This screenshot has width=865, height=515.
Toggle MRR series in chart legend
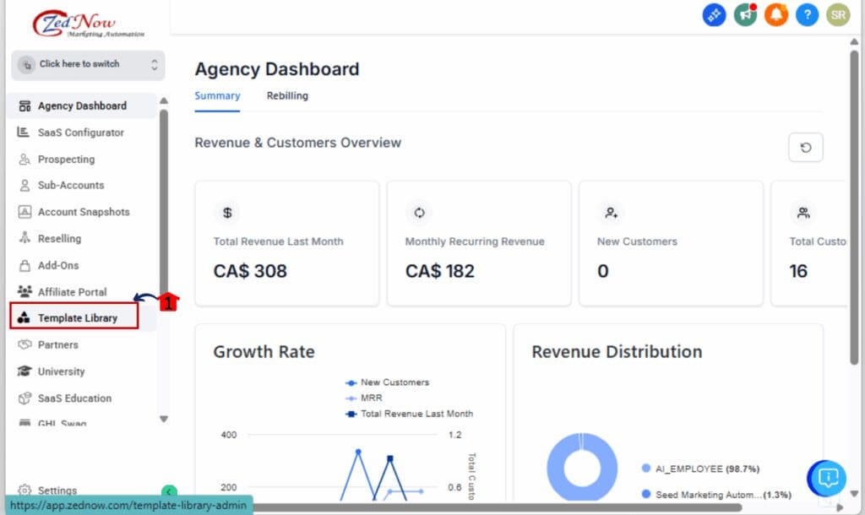(x=372, y=398)
